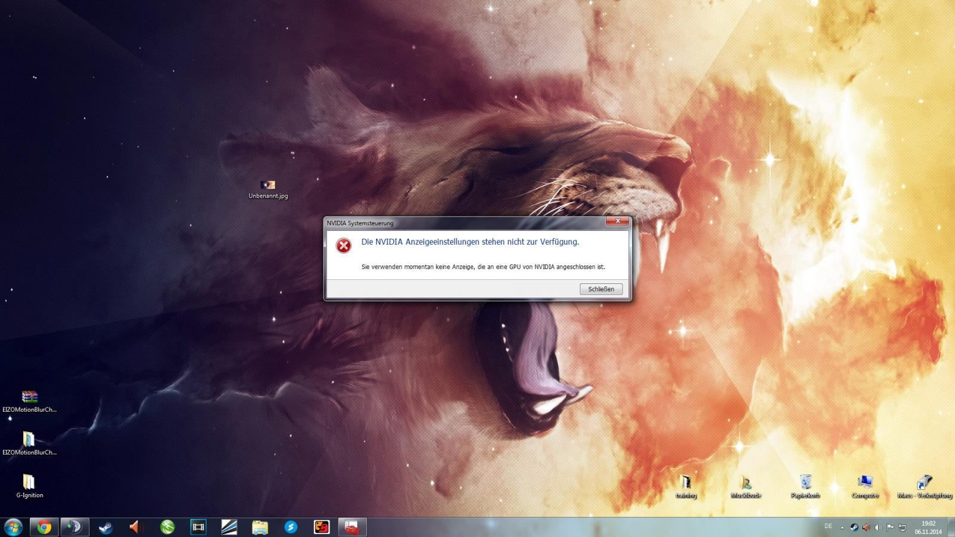Click the Show desktop button at the taskbar edge

pos(951,527)
